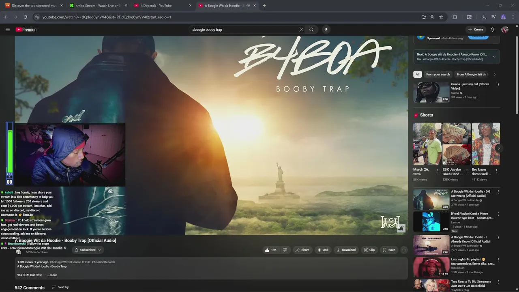Save the video to a playlist

pos(388,250)
